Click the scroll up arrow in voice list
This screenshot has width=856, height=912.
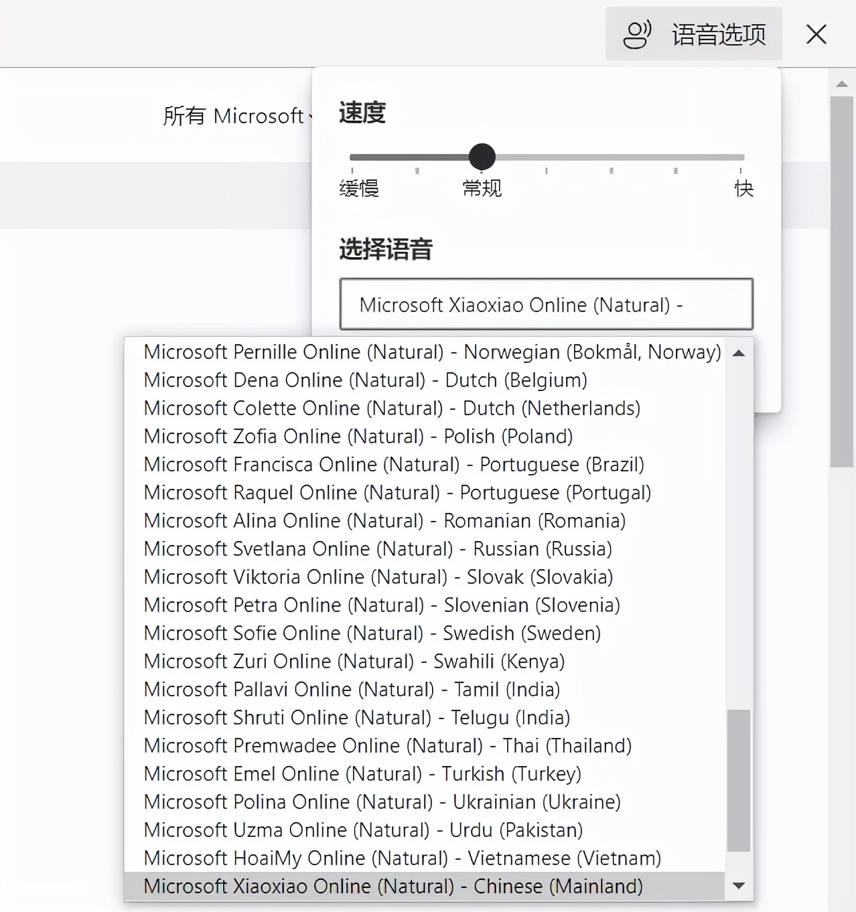(738, 353)
